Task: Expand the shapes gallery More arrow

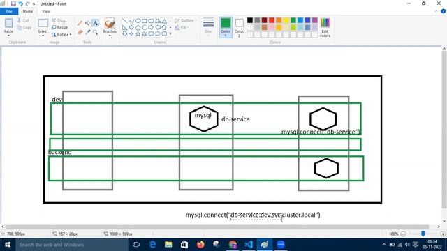Action: pyautogui.click(x=170, y=34)
